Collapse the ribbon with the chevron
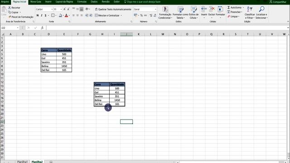This screenshot has width=290, height=163. click(x=288, y=22)
